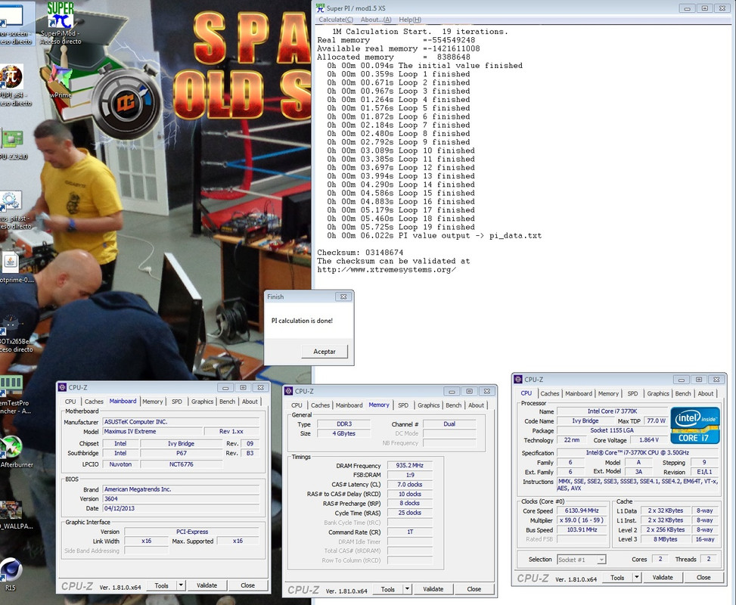
Task: Click the Core Speed 6130.94 MHz value
Action: [582, 510]
